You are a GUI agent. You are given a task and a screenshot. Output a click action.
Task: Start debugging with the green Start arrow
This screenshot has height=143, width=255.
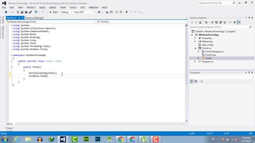[51, 12]
